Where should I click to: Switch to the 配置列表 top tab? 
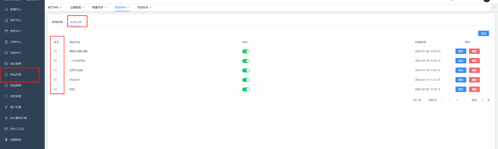tap(98, 8)
